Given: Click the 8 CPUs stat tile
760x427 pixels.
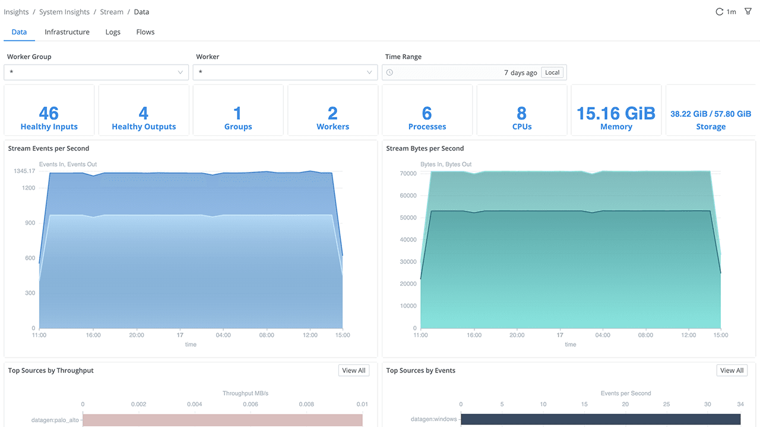Looking at the screenshot, I should 521,110.
